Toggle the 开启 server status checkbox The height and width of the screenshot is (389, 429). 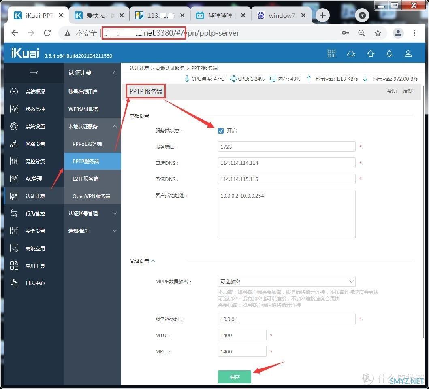pyautogui.click(x=221, y=131)
